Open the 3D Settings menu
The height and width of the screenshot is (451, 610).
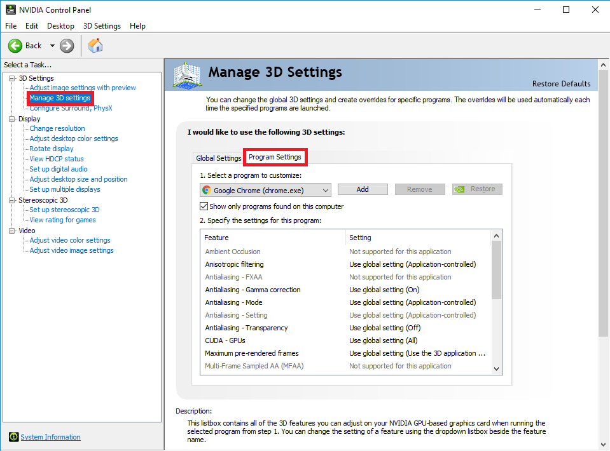[x=102, y=26]
